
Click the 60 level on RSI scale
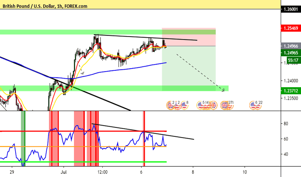click(285, 139)
